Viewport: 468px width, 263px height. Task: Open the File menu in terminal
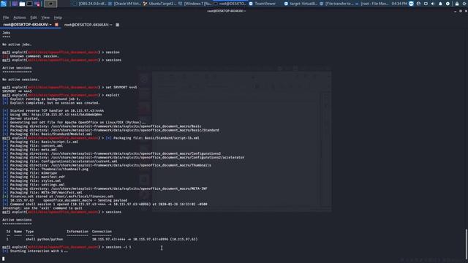click(6, 18)
